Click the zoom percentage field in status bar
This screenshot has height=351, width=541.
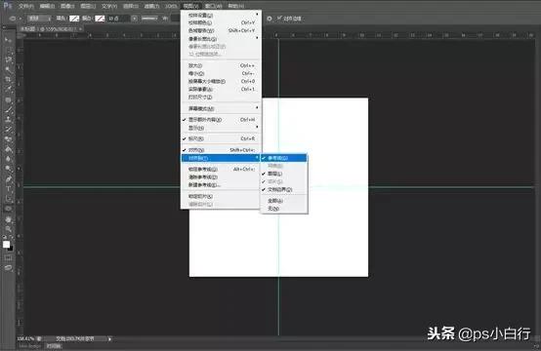(25, 339)
